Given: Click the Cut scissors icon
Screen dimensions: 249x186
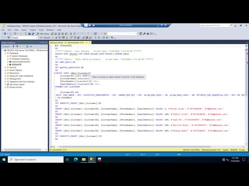Looking at the screenshot, I should coord(71,34).
